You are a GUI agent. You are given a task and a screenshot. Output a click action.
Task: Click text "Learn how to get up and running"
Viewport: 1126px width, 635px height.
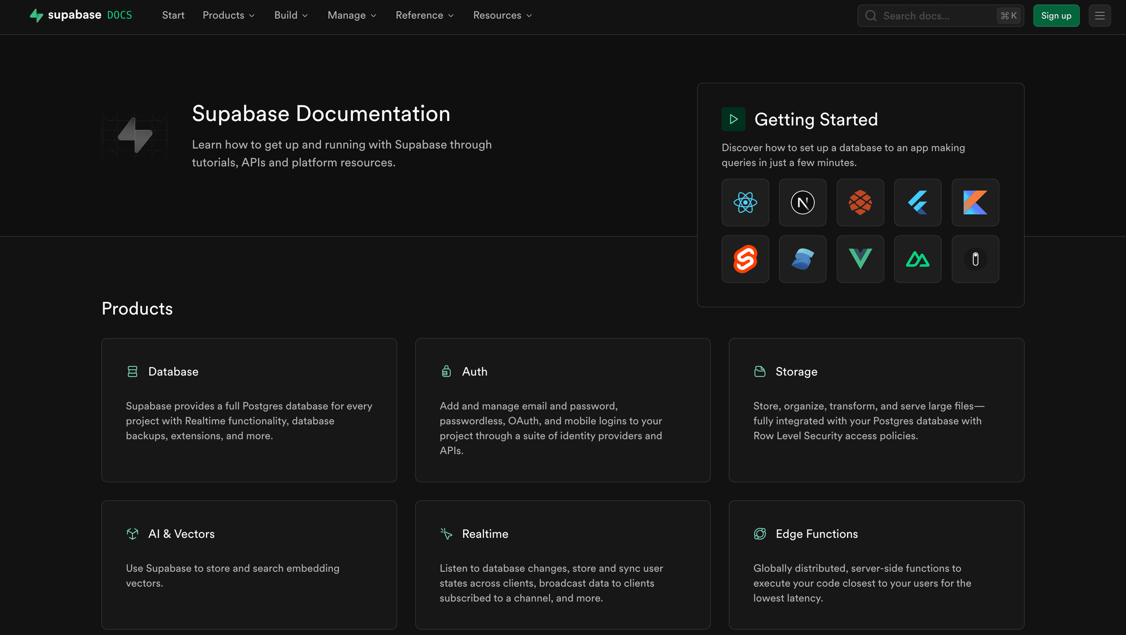[279, 145]
